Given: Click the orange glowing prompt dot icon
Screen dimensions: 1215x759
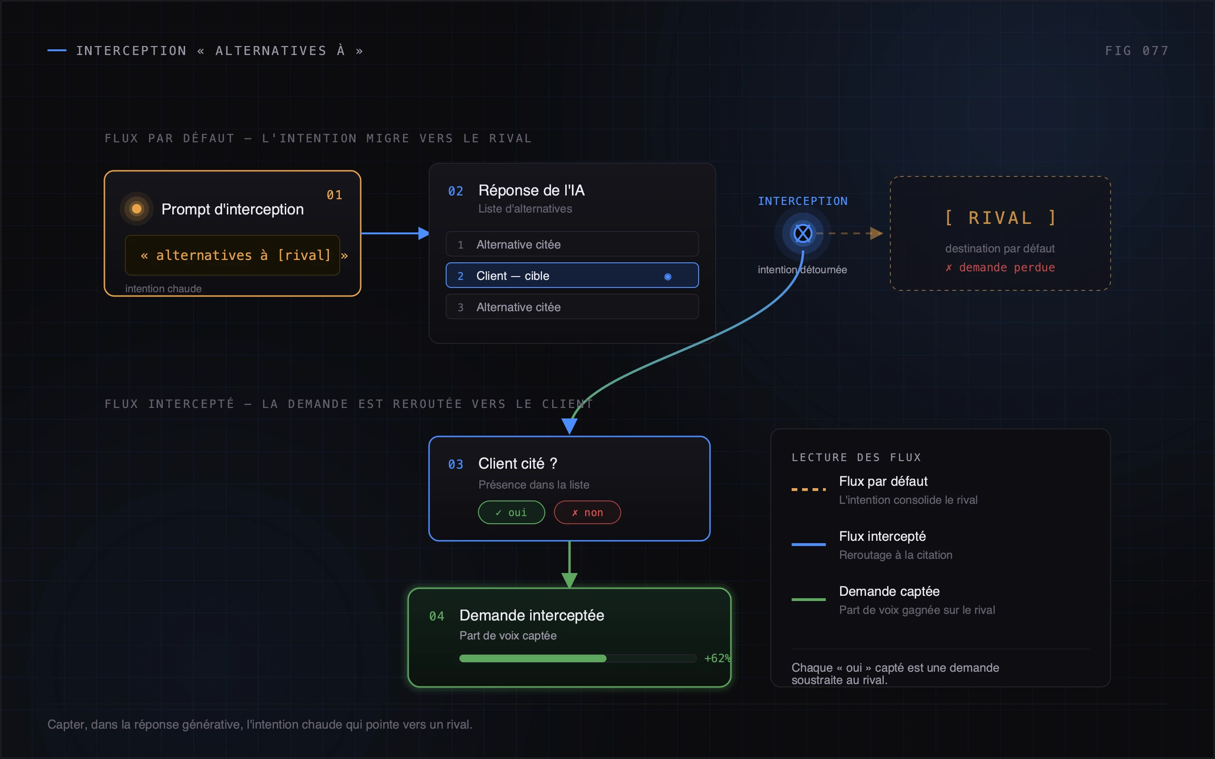Looking at the screenshot, I should click(x=137, y=209).
